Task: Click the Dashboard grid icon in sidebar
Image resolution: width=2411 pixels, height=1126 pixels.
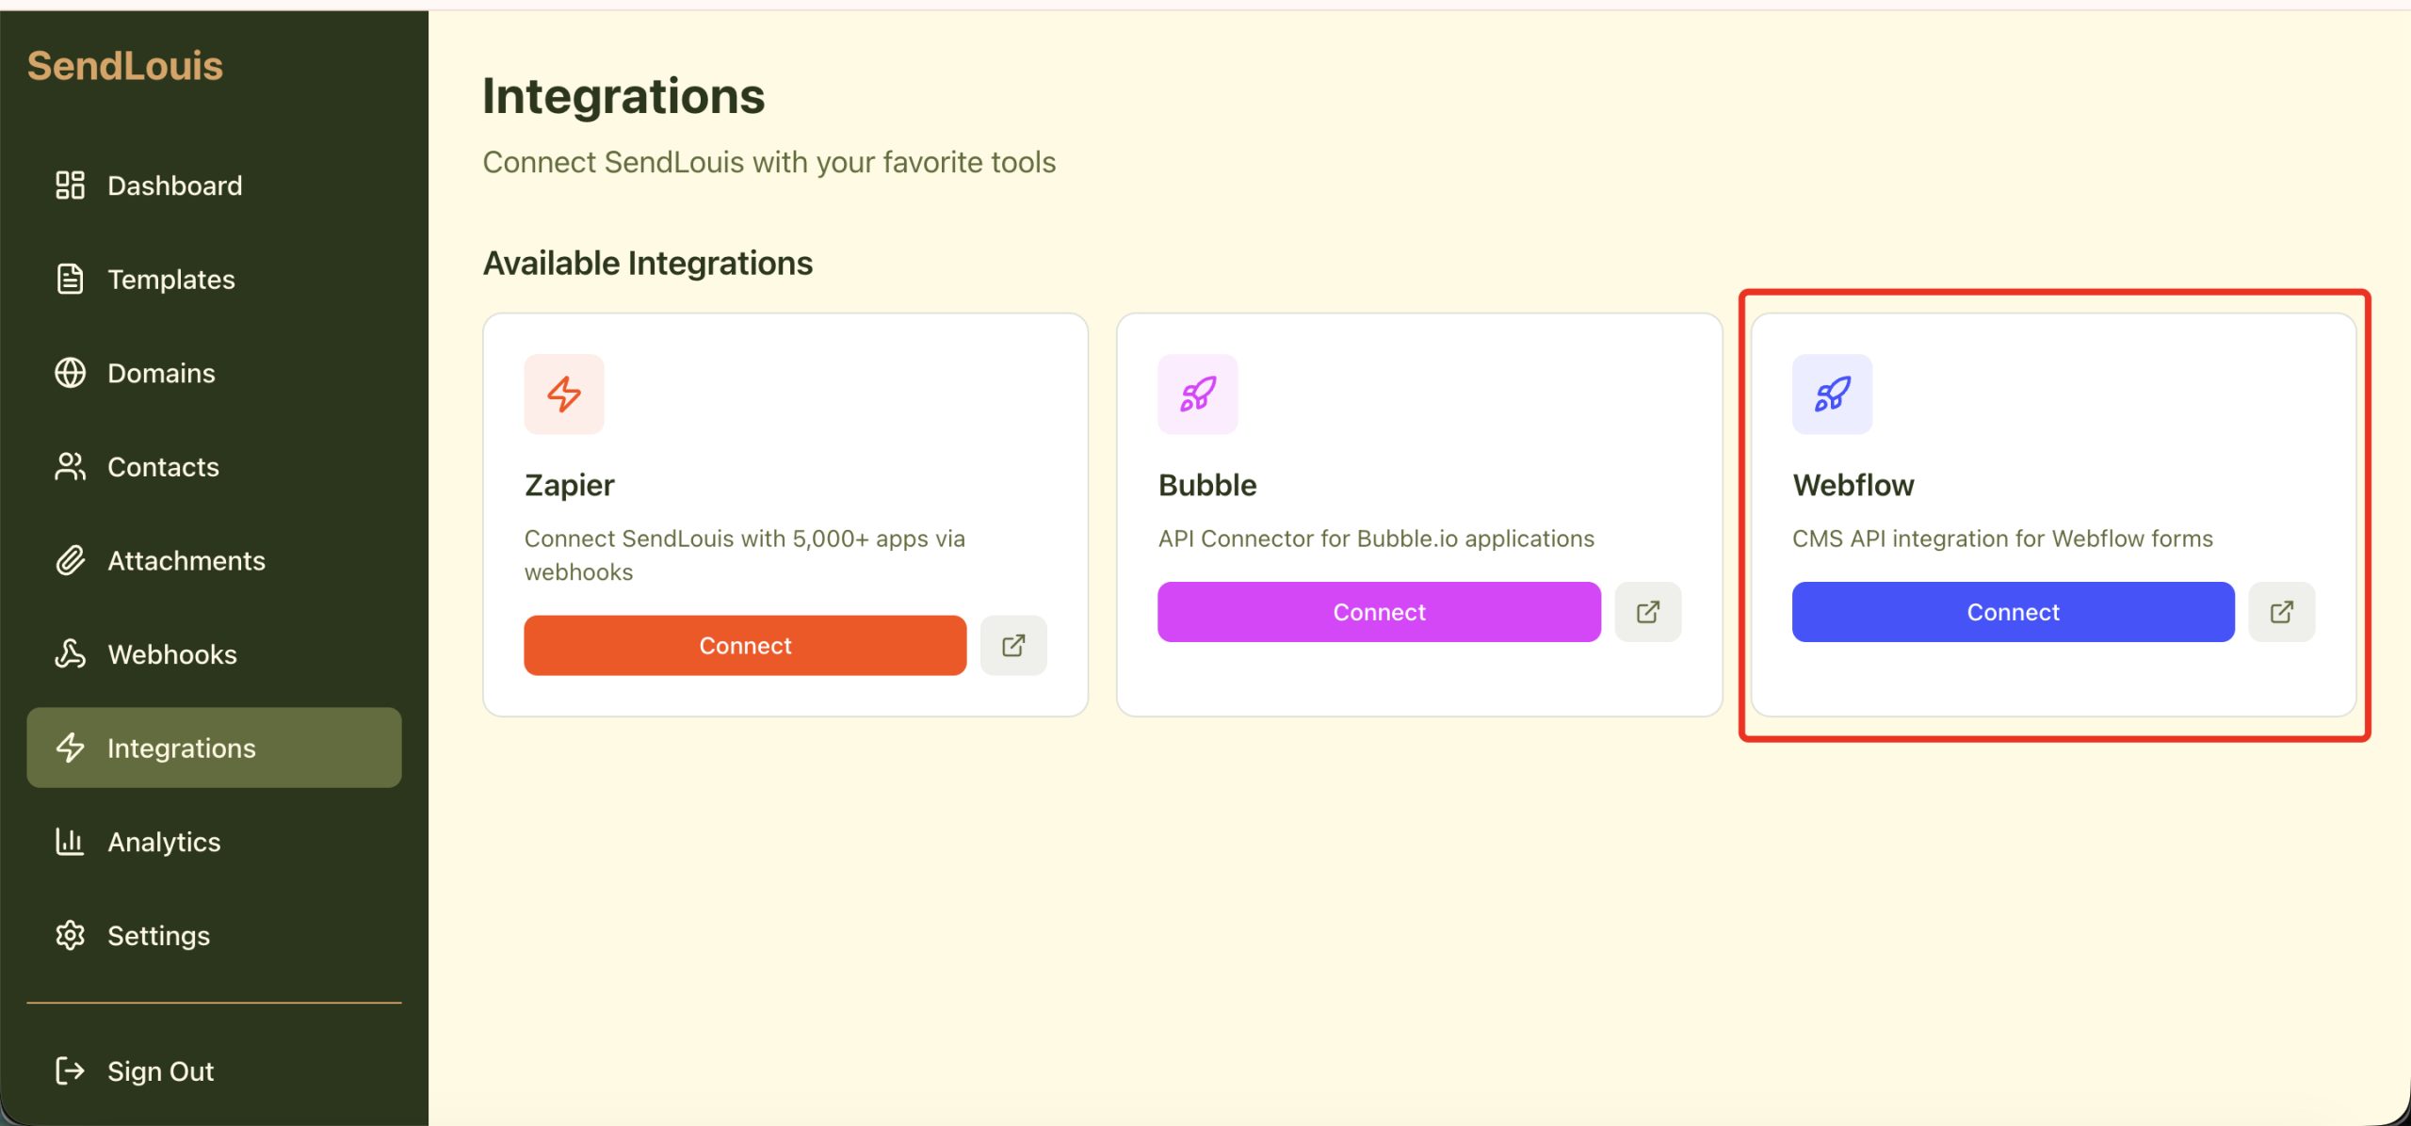Action: [x=71, y=185]
